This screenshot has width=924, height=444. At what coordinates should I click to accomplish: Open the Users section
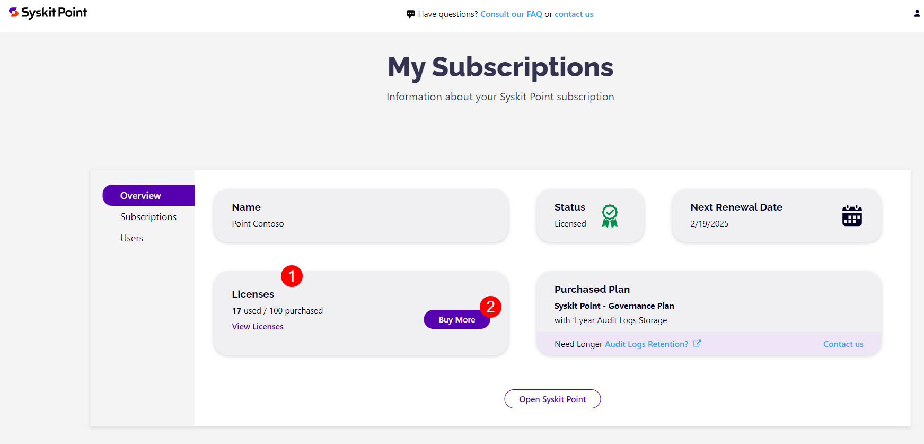click(x=131, y=238)
